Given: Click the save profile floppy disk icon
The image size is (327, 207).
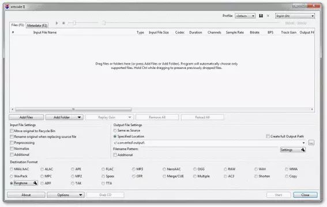Looking at the screenshot, I should (x=261, y=16).
